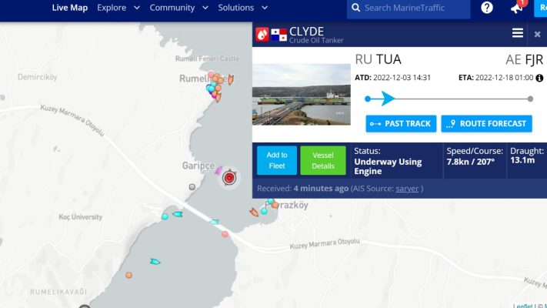The height and width of the screenshot is (308, 547).
Task: Select the pink circle marker south of the bridge
Action: [225, 234]
